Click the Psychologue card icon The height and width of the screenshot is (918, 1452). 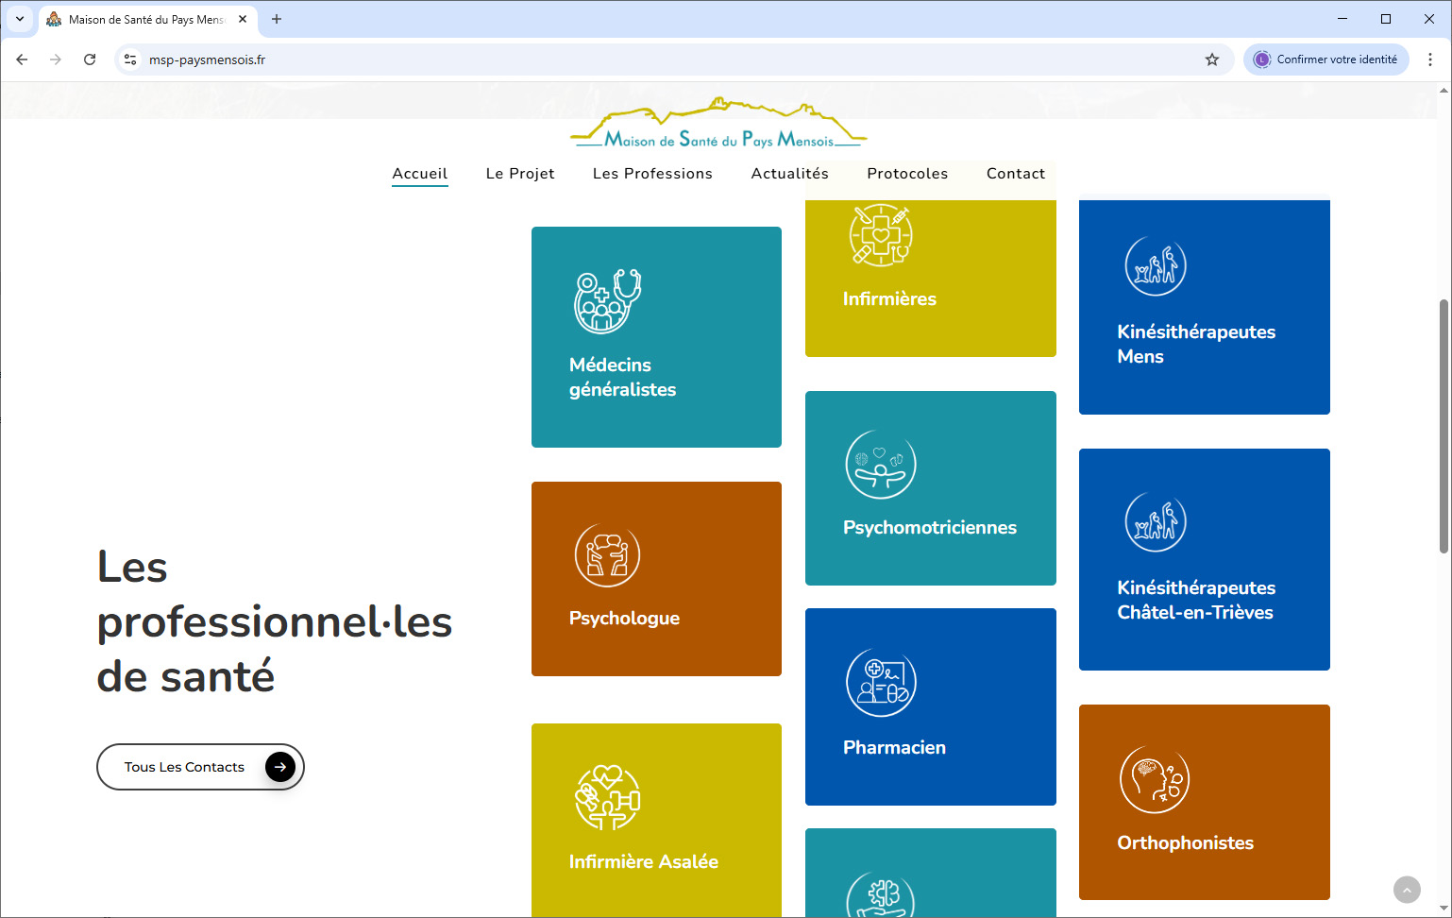(x=607, y=555)
